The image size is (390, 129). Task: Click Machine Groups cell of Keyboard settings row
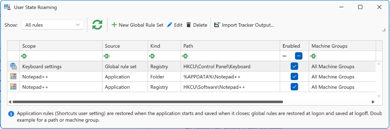pyautogui.click(x=342, y=67)
